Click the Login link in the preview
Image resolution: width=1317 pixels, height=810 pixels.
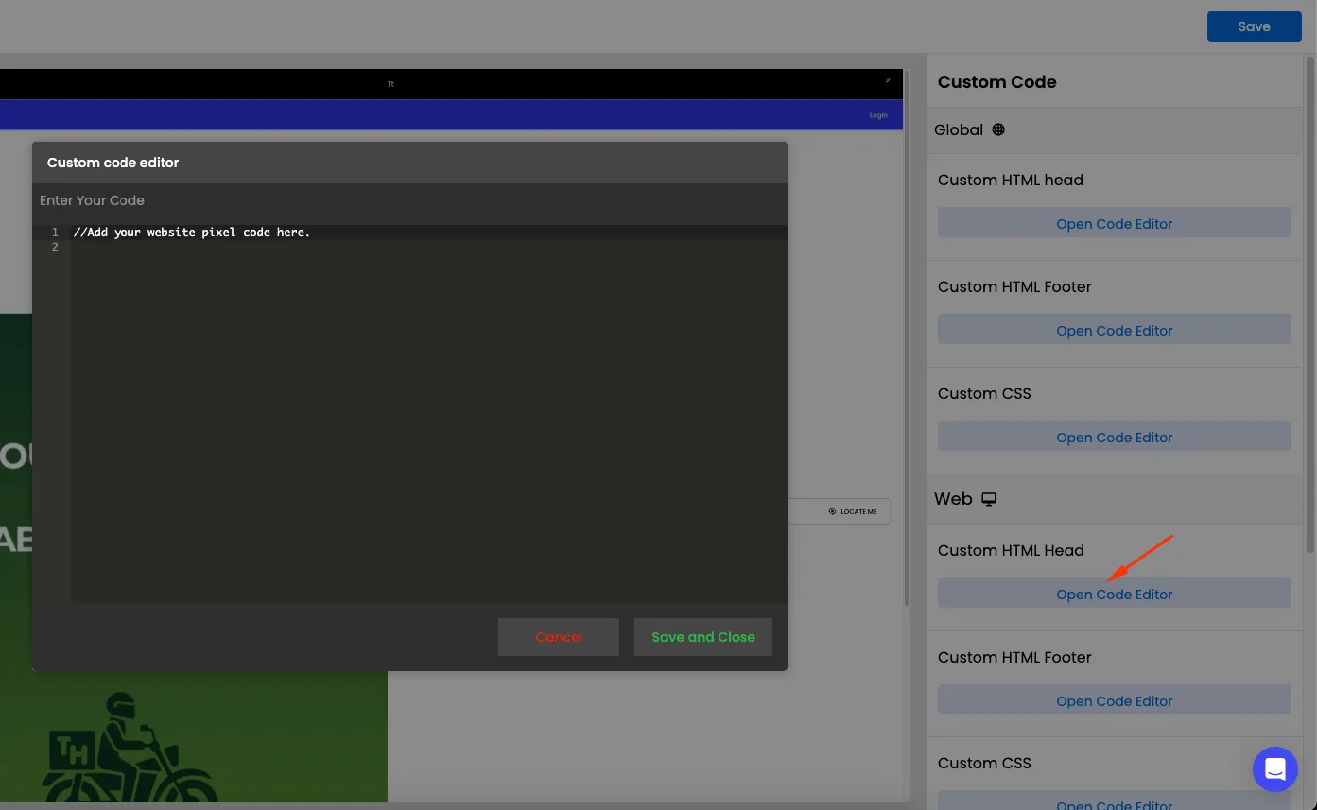coord(878,115)
